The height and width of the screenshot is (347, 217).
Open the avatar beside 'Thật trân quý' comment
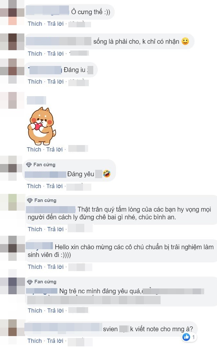coord(13,202)
